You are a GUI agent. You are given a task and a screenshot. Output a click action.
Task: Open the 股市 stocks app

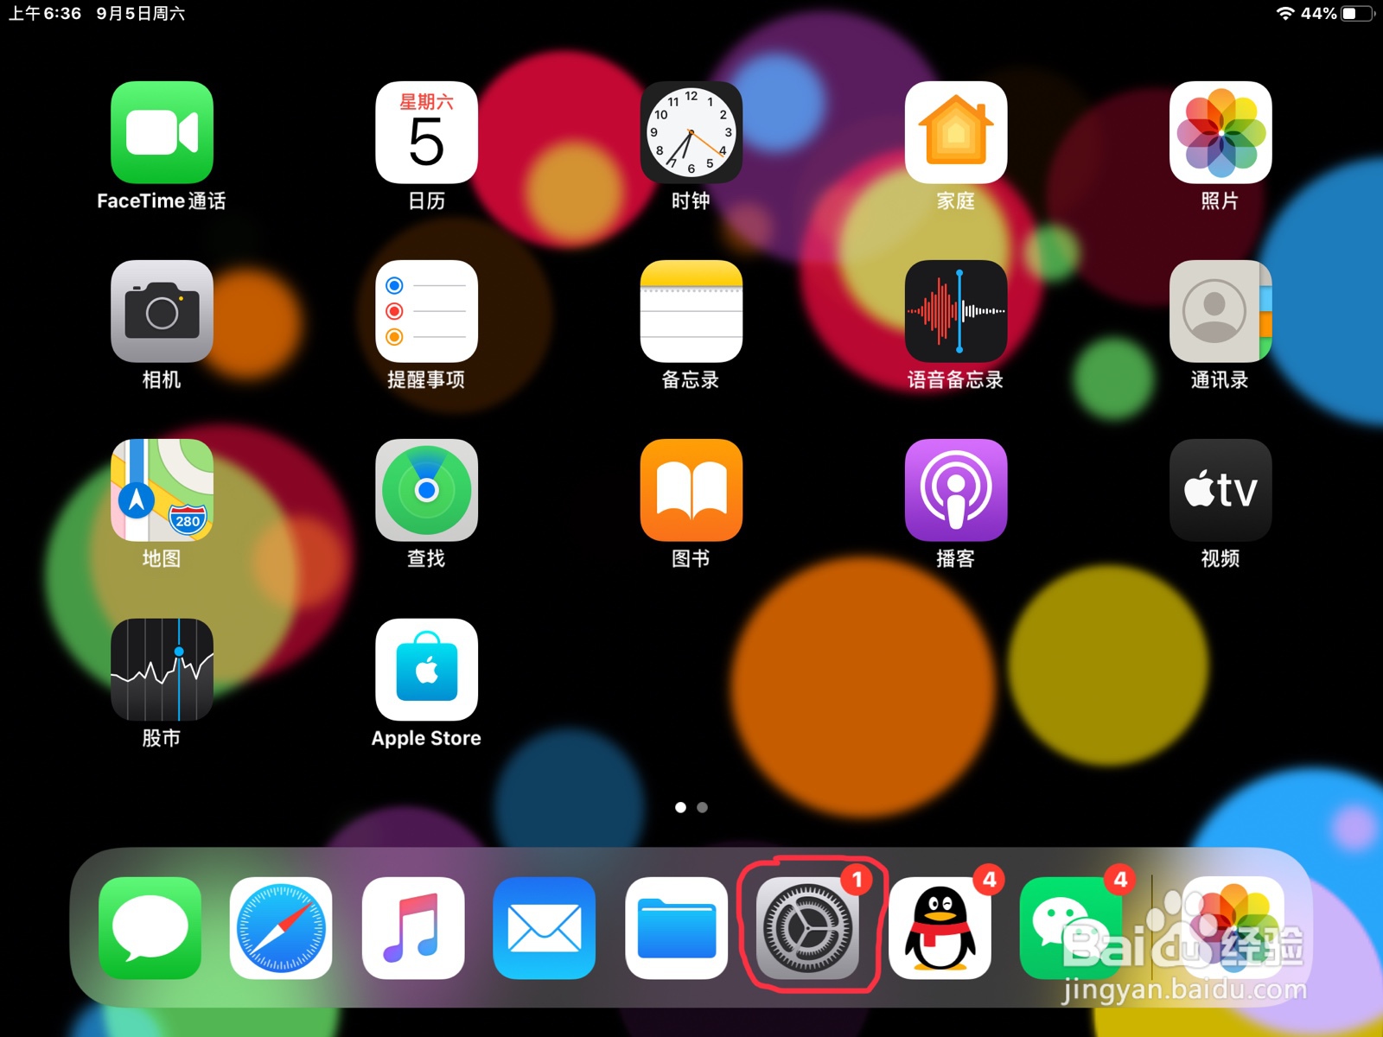pos(162,669)
